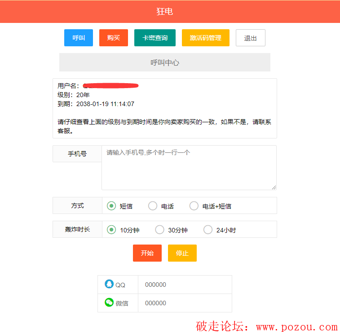
Task: Select the 10分钟 duration radio
Action: coord(111,230)
